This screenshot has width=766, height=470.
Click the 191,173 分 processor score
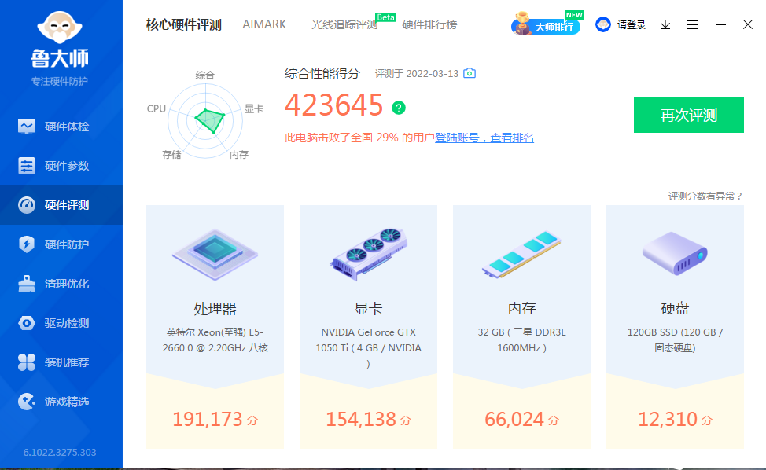[215, 419]
